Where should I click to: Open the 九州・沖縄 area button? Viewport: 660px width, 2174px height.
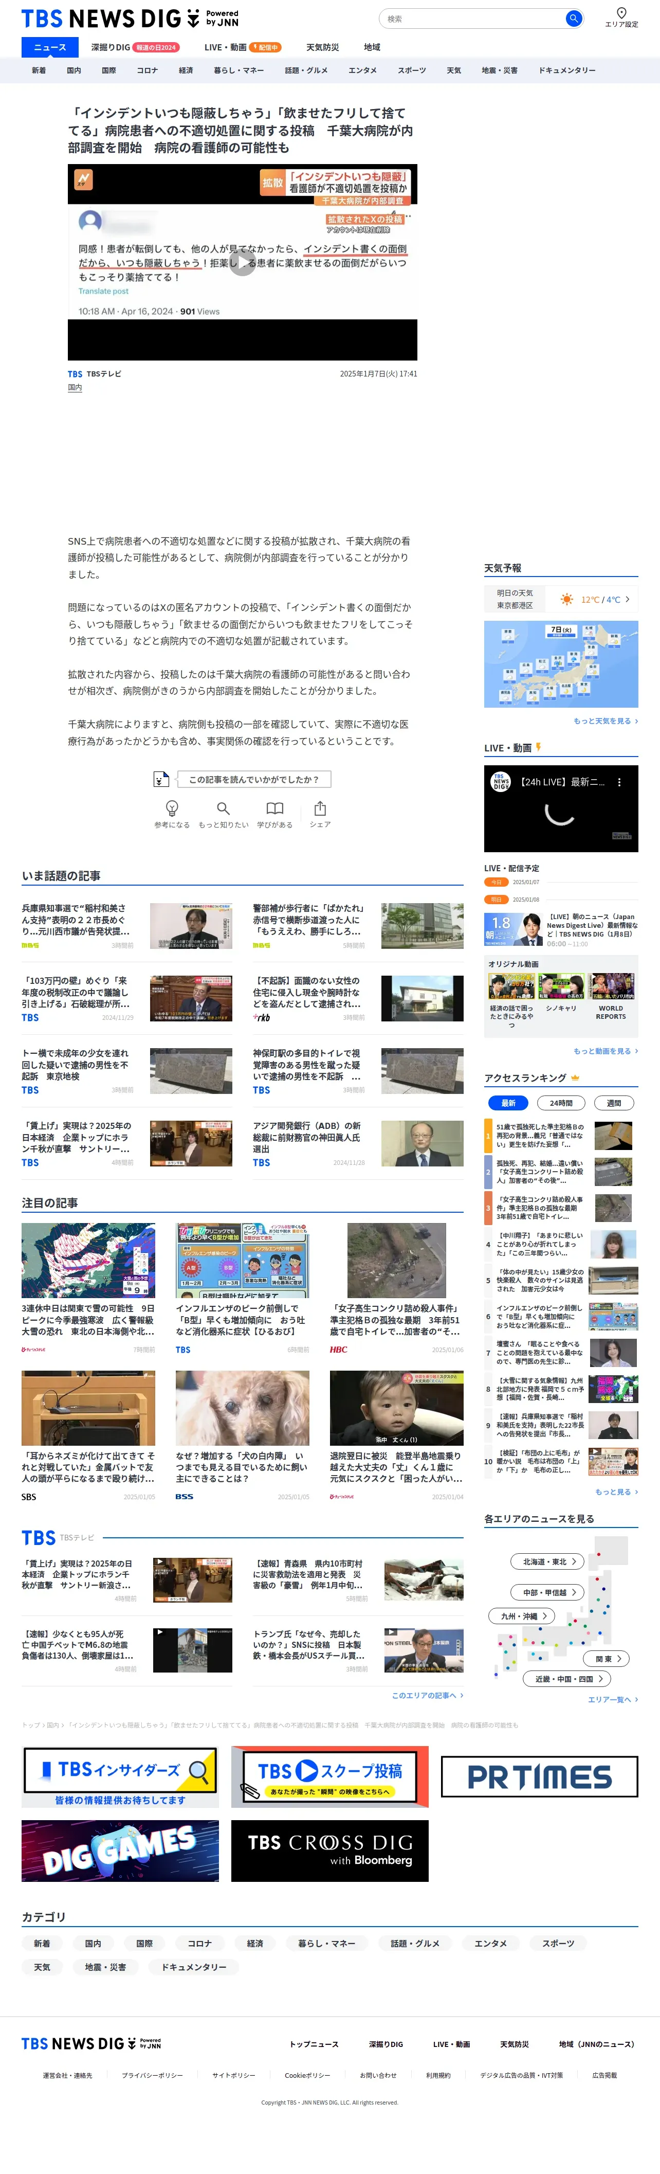[522, 1615]
